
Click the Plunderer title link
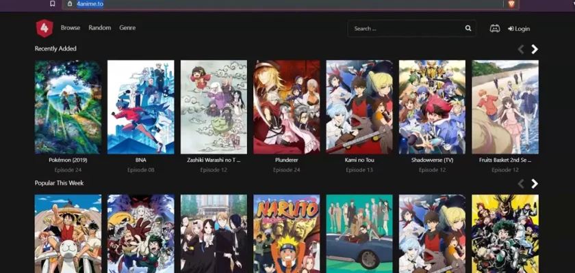click(286, 160)
